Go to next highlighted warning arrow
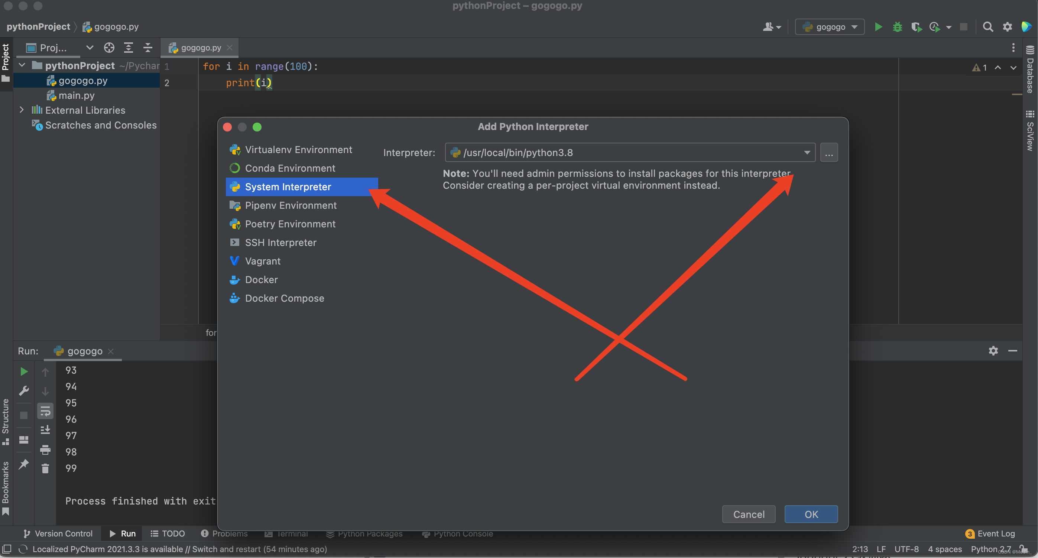 [x=1013, y=68]
